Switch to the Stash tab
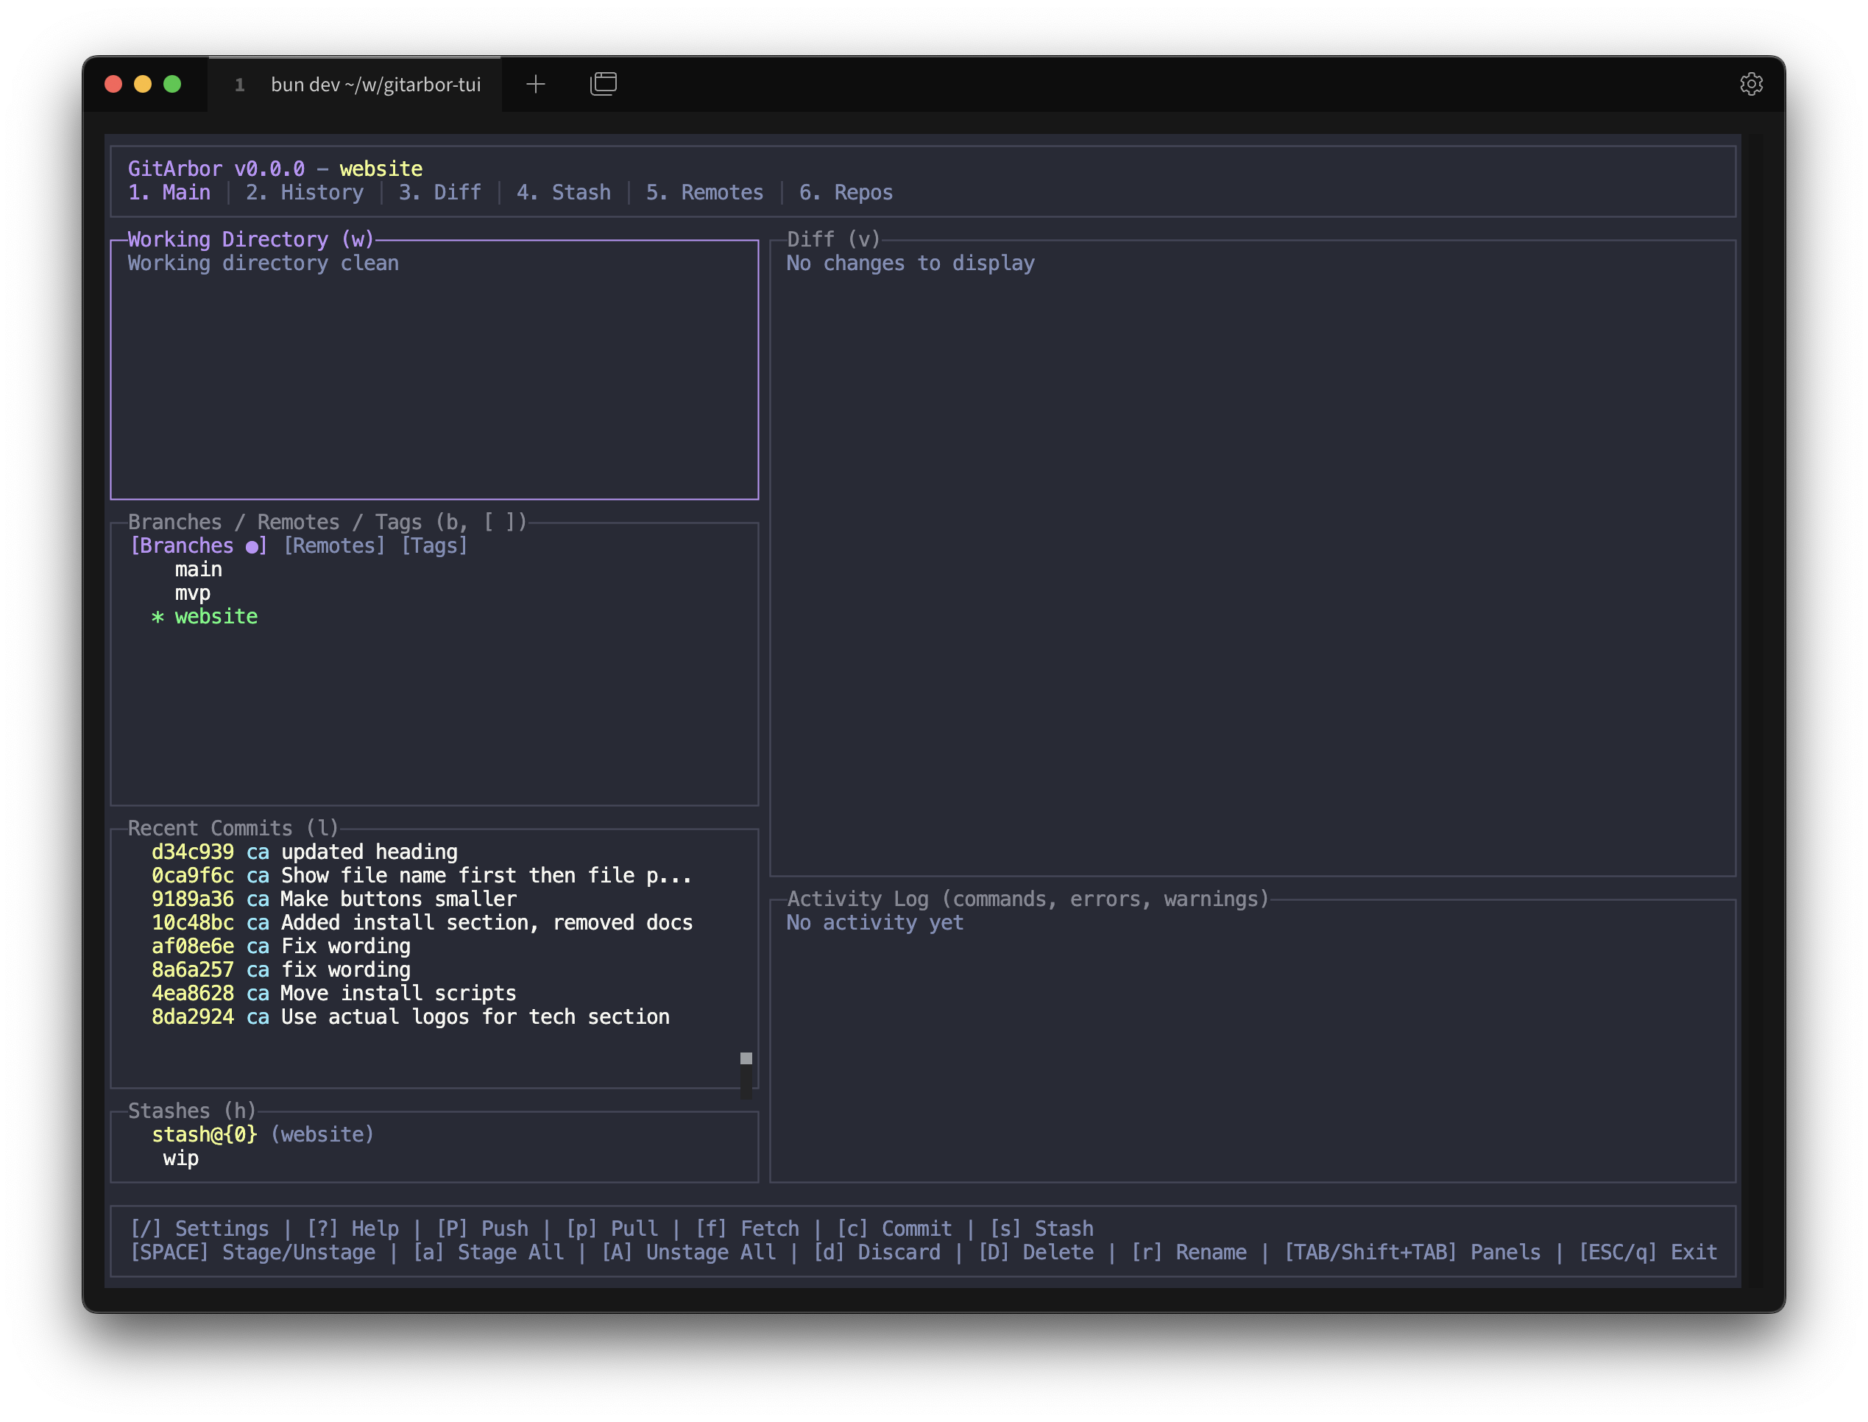 pyautogui.click(x=564, y=192)
